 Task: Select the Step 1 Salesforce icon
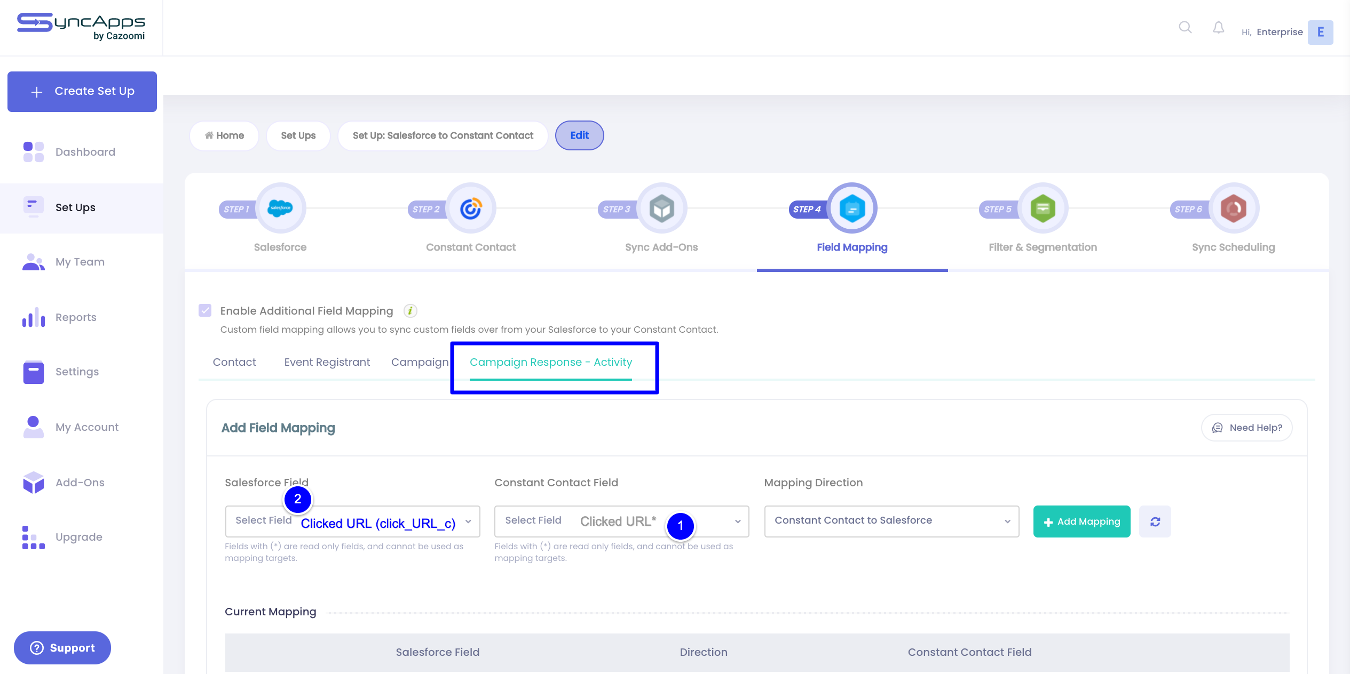tap(280, 208)
